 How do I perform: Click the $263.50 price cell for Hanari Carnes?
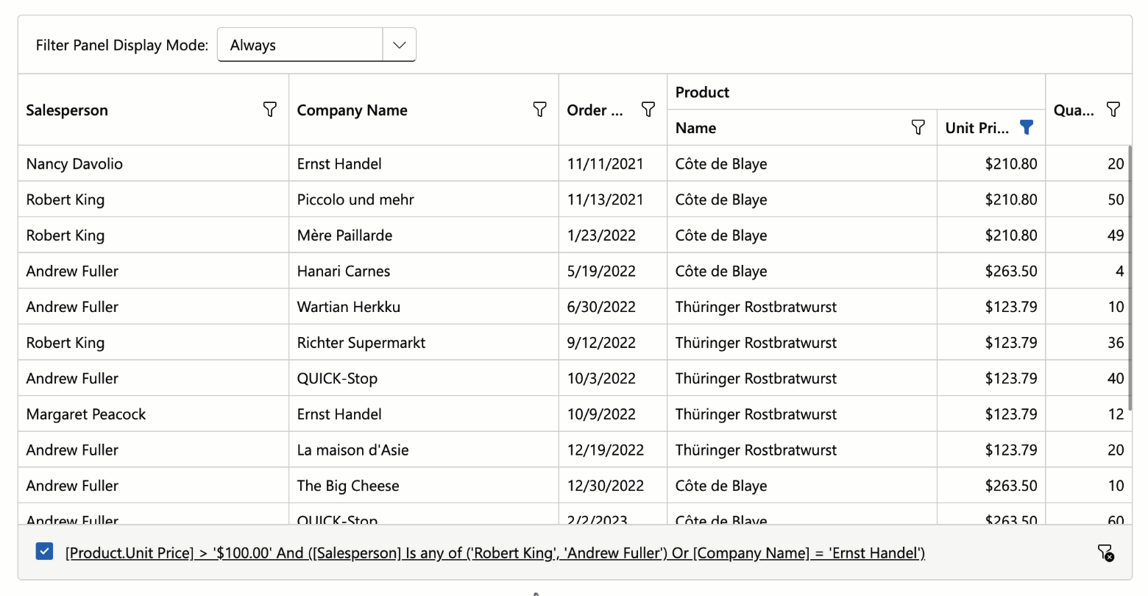coord(1011,271)
